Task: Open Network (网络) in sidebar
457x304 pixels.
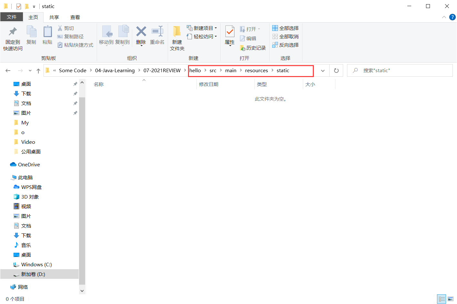Action: click(19, 287)
